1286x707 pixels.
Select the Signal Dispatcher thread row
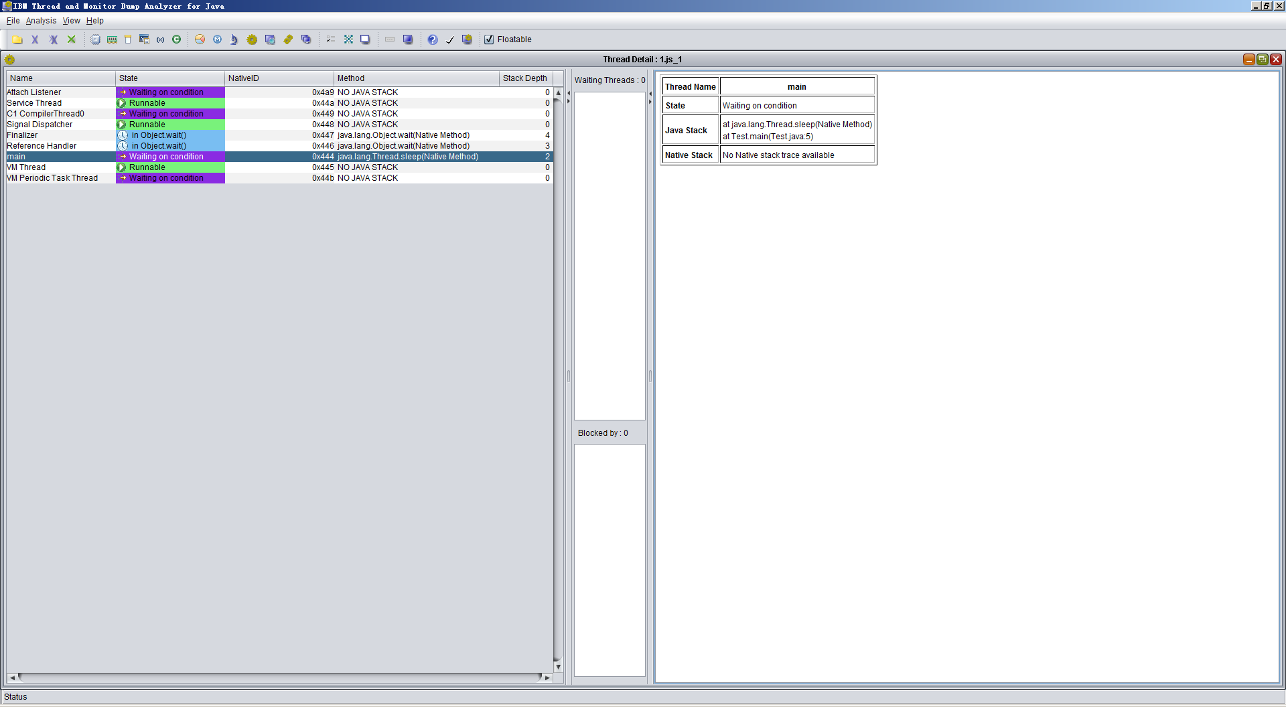[279, 125]
